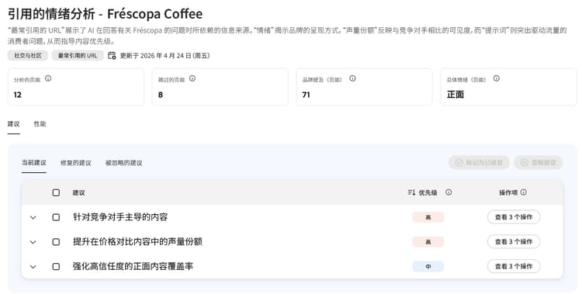
Task: Click the 品牌提及 value 71
Action: click(307, 95)
